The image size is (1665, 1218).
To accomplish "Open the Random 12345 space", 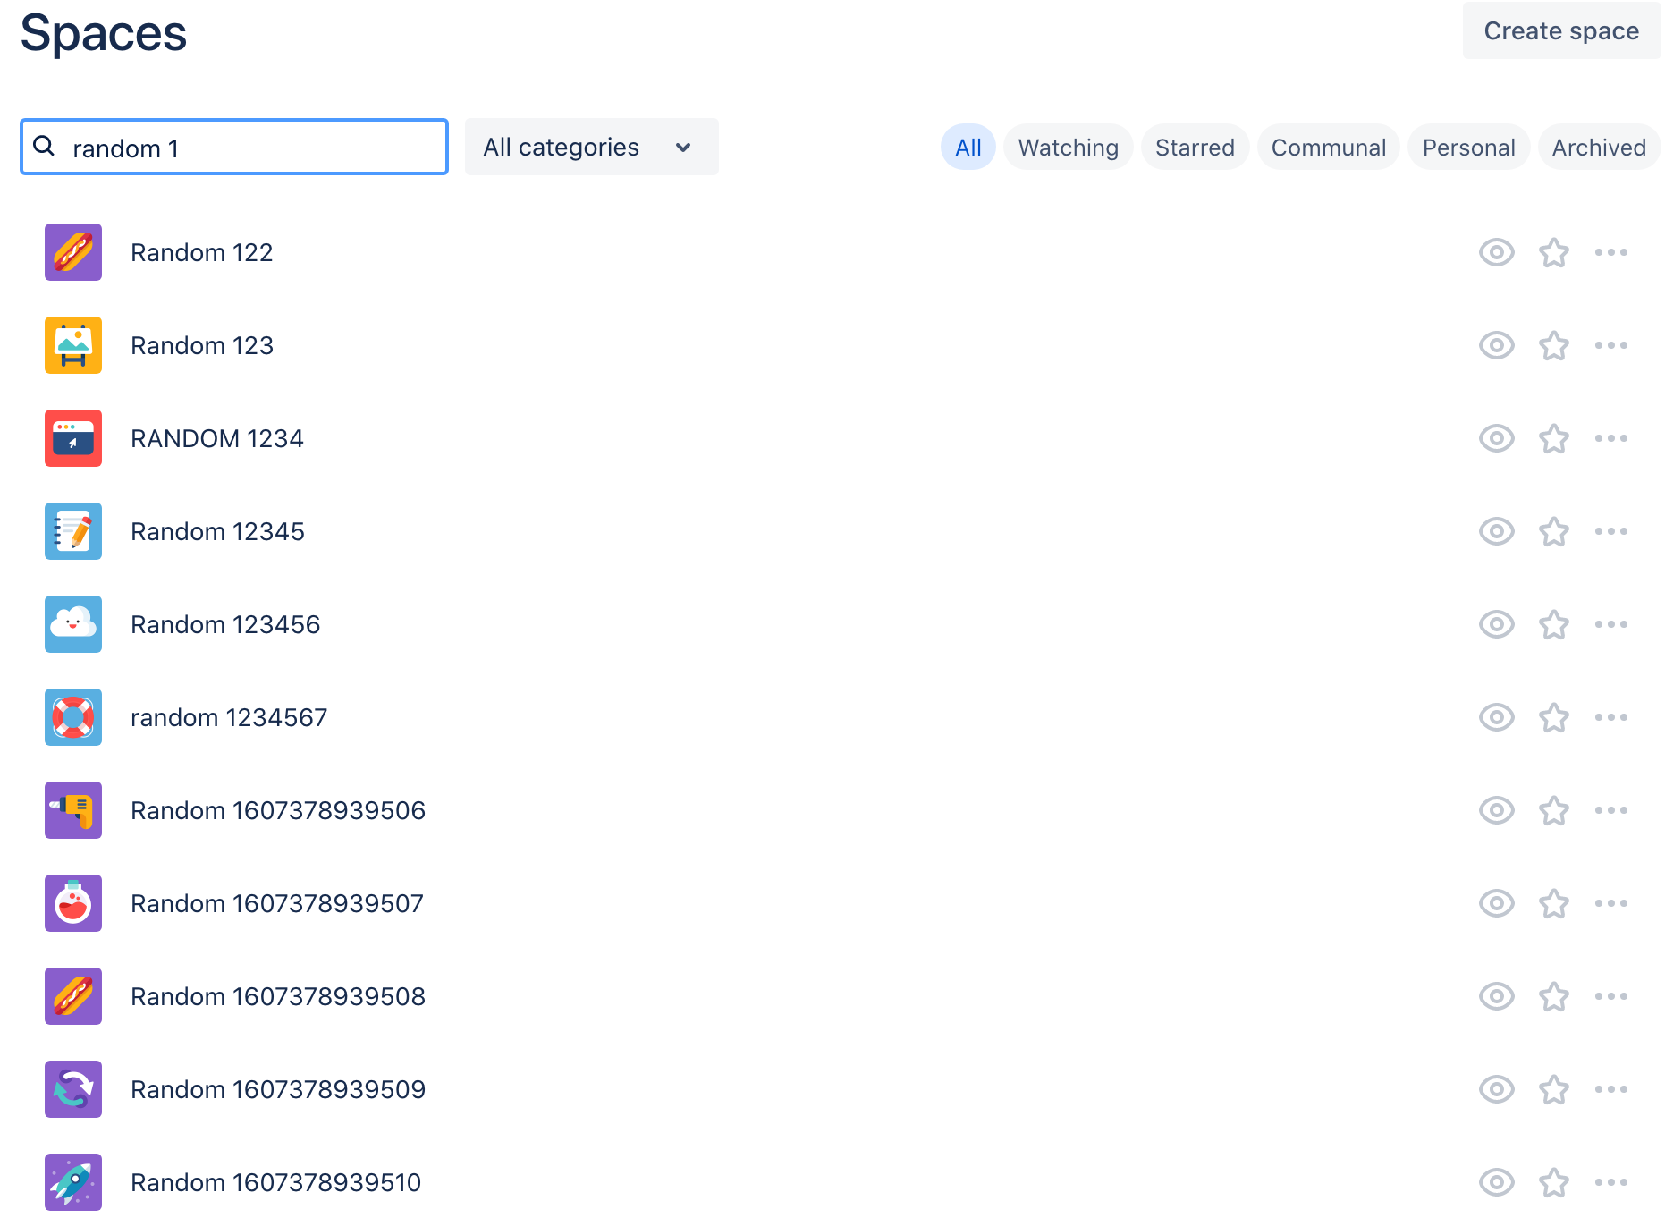I will click(x=217, y=531).
